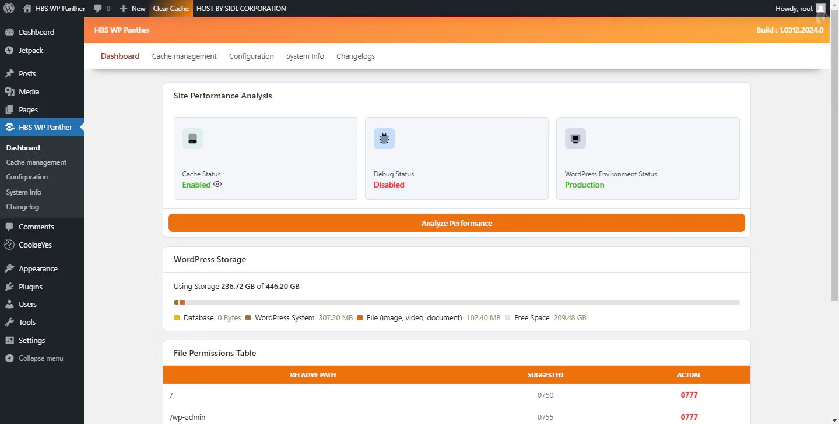
Task: Click the WordPress Environment Status monitor icon
Action: tap(575, 139)
